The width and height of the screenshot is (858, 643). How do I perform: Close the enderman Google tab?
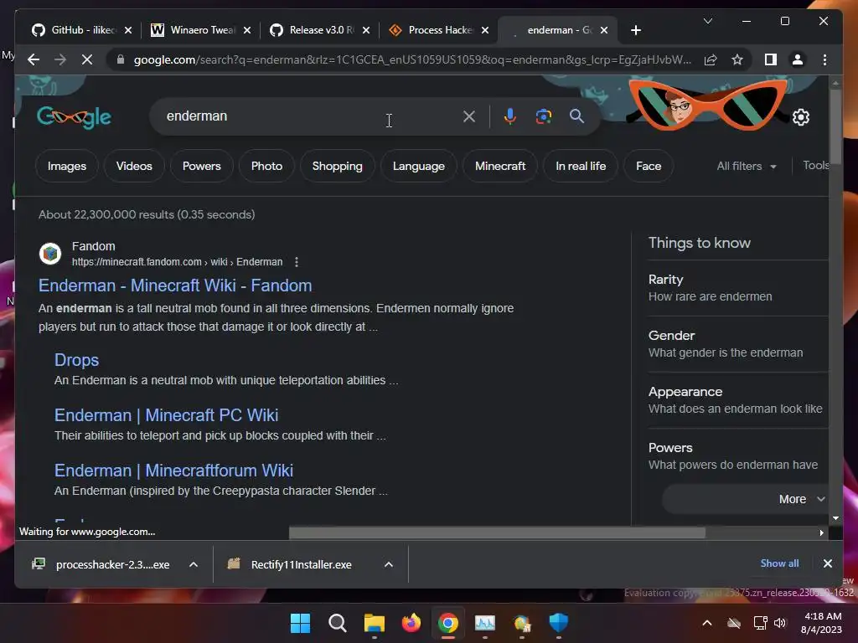tap(603, 30)
